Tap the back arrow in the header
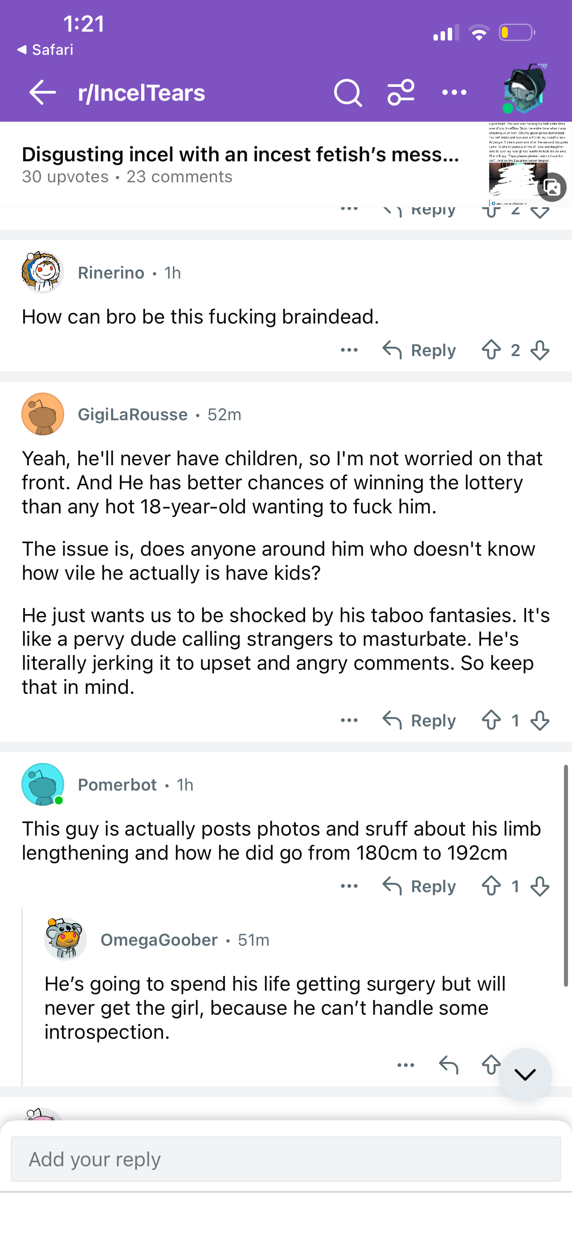Screen dimensions: 572x1238 coord(42,92)
